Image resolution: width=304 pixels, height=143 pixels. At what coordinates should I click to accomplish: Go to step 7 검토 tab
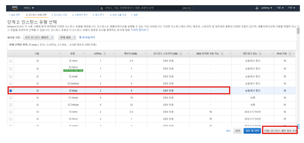[135, 15]
